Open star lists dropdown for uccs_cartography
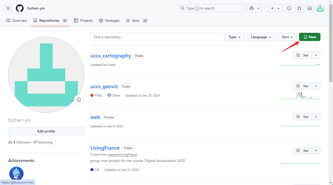 pyautogui.click(x=316, y=55)
